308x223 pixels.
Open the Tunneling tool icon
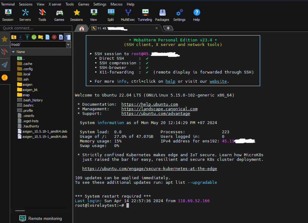click(x=145, y=15)
